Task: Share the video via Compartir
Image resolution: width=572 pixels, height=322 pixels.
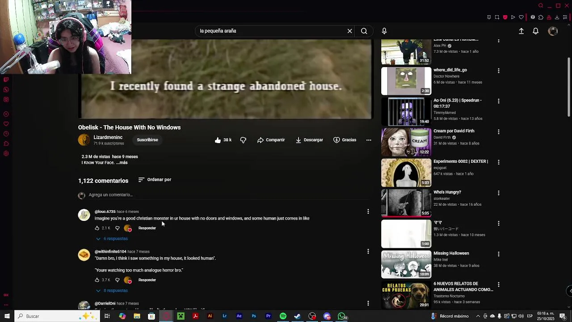Action: (x=271, y=140)
